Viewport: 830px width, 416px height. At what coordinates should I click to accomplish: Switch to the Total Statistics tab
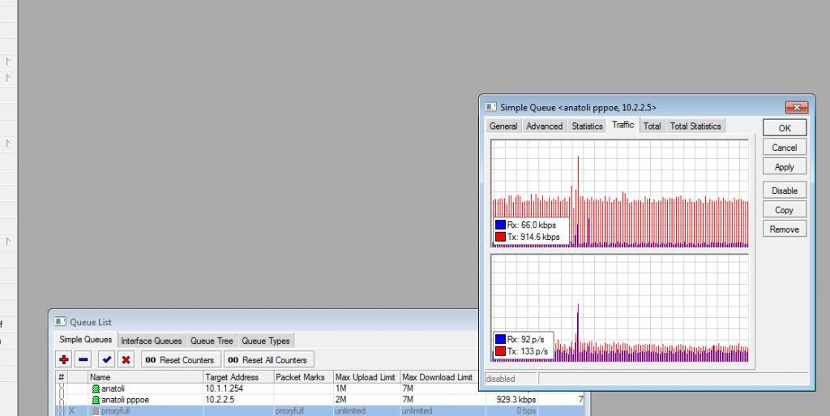695,127
